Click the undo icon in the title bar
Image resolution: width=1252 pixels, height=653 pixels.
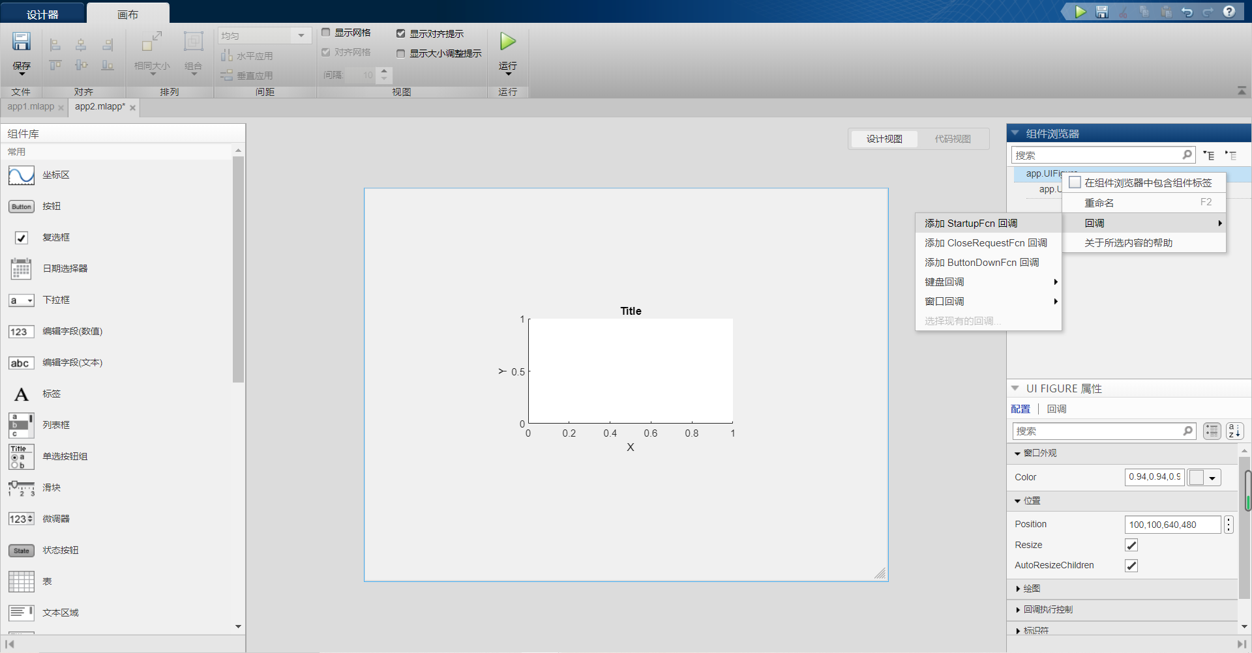(x=1187, y=12)
